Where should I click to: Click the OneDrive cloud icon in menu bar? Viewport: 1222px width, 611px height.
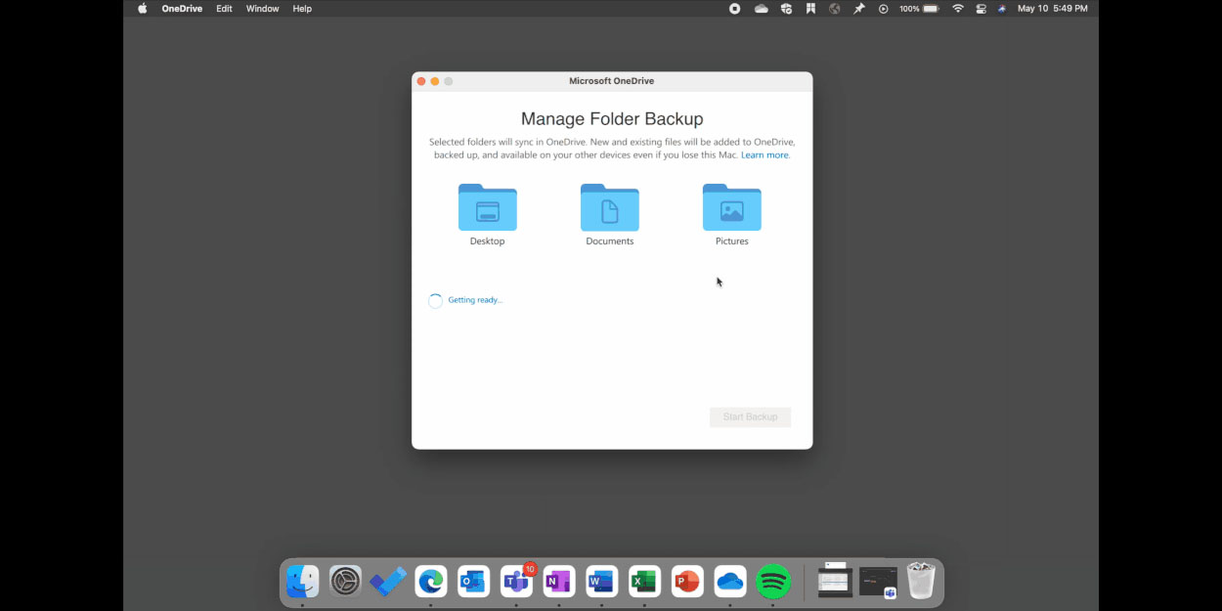tap(761, 9)
